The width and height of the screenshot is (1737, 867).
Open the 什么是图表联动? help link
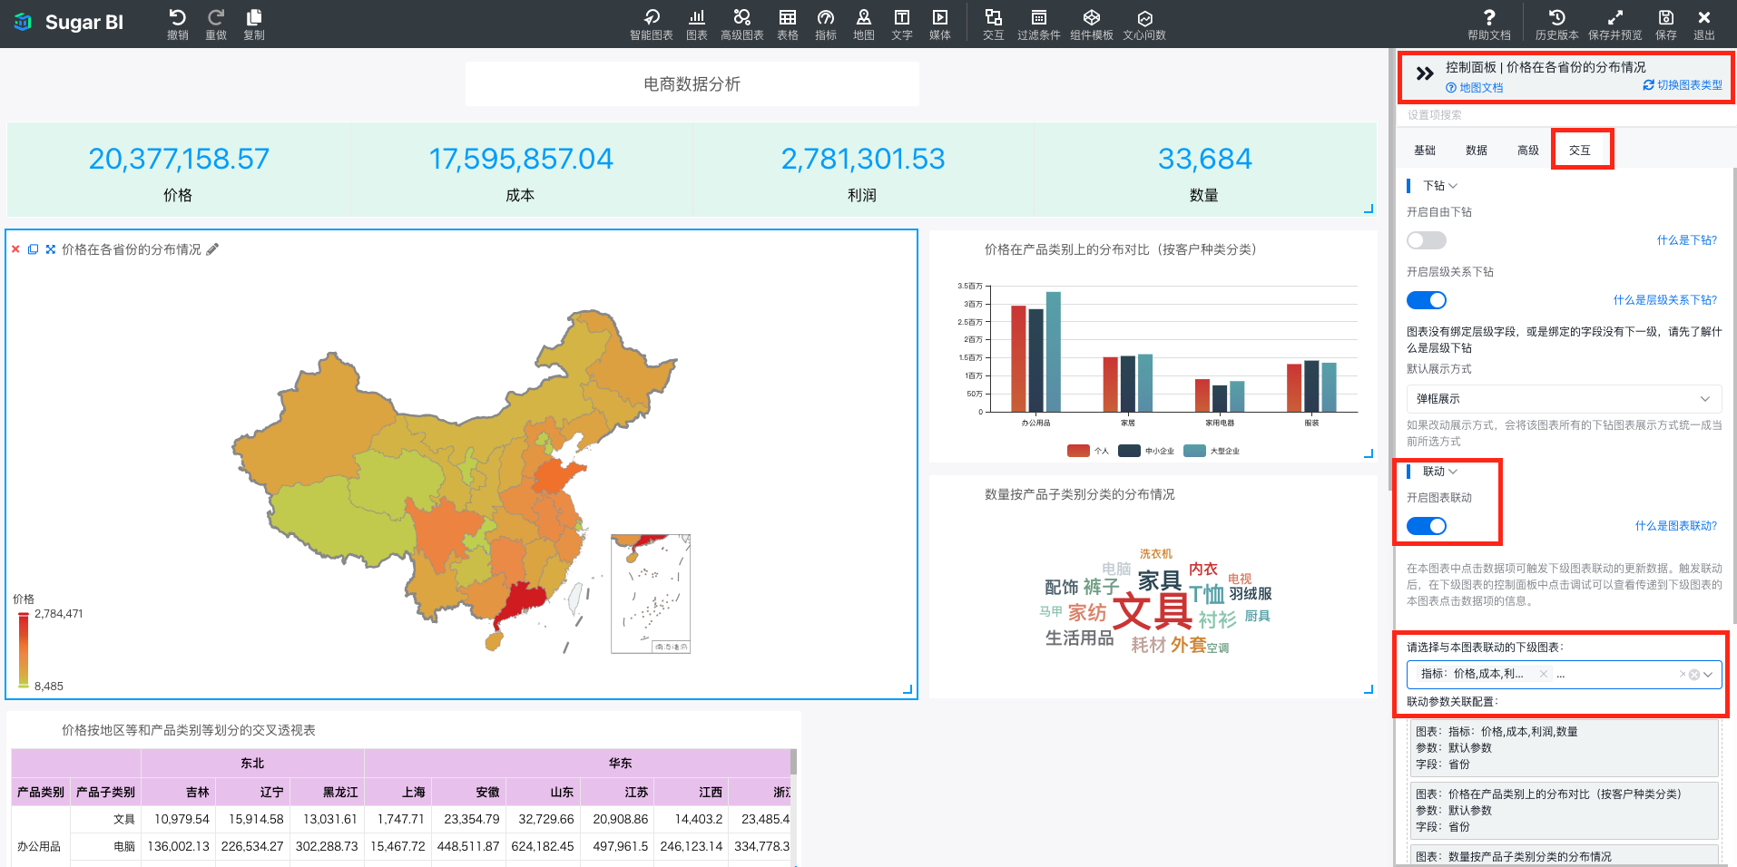click(1676, 526)
